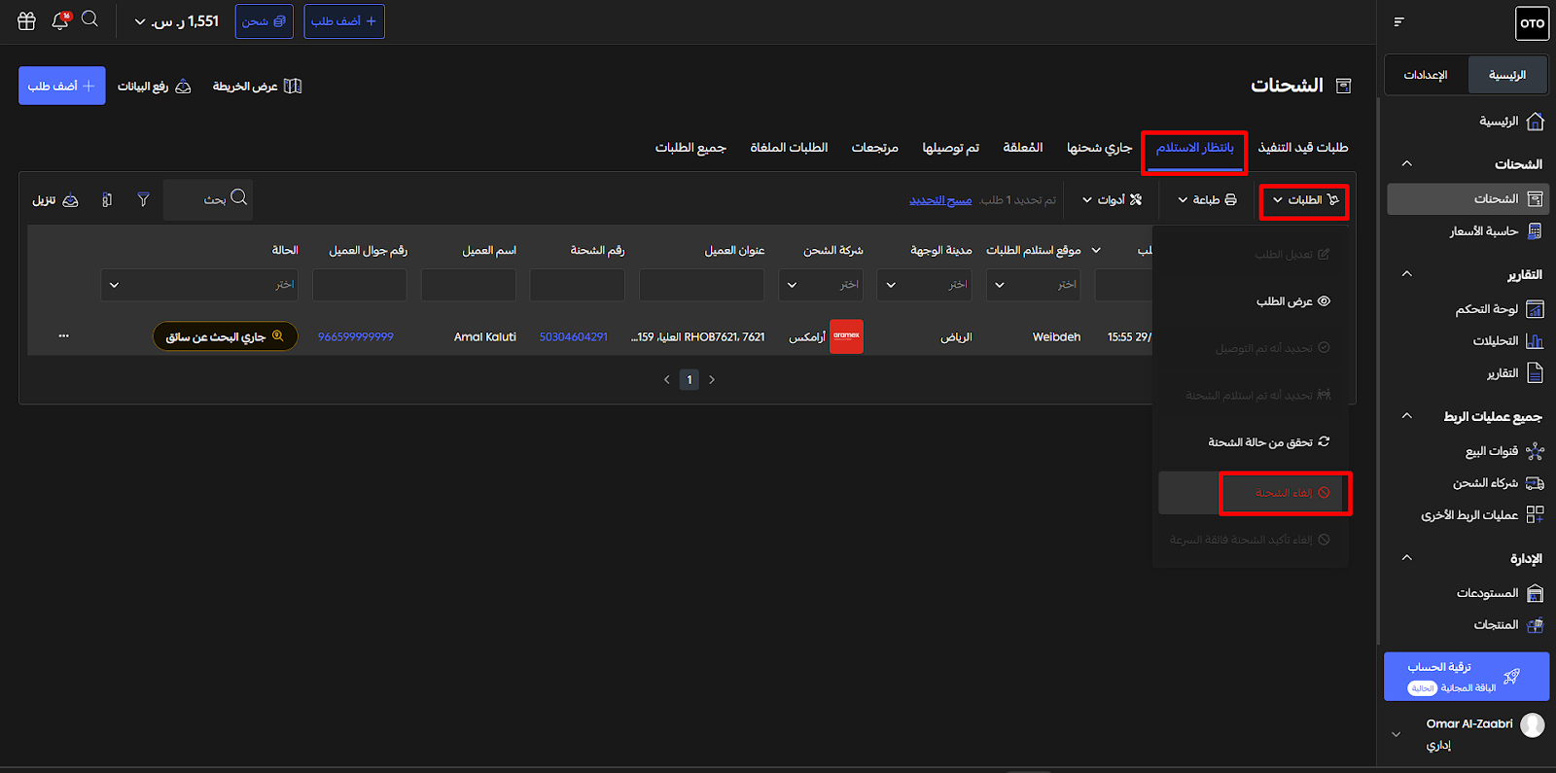Select مرتجعات tab

[874, 148]
